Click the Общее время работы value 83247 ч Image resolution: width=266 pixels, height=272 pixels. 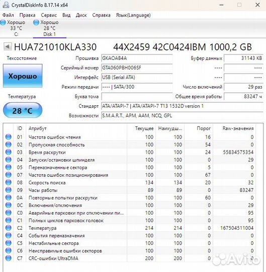[244, 96]
